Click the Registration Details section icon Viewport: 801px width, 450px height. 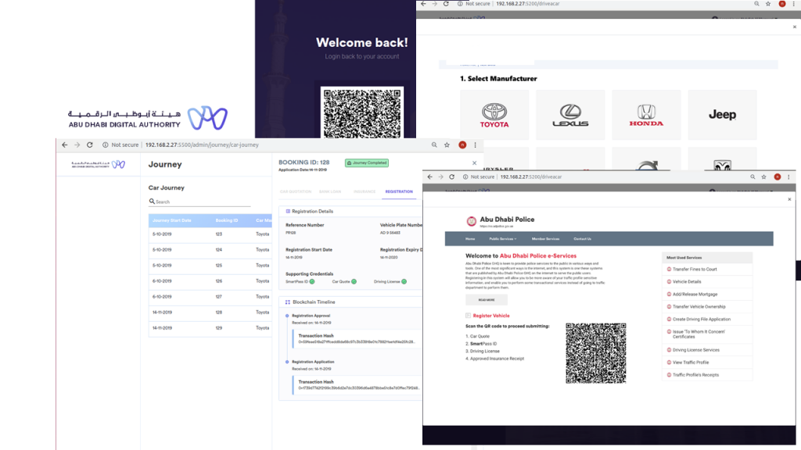[x=288, y=211]
